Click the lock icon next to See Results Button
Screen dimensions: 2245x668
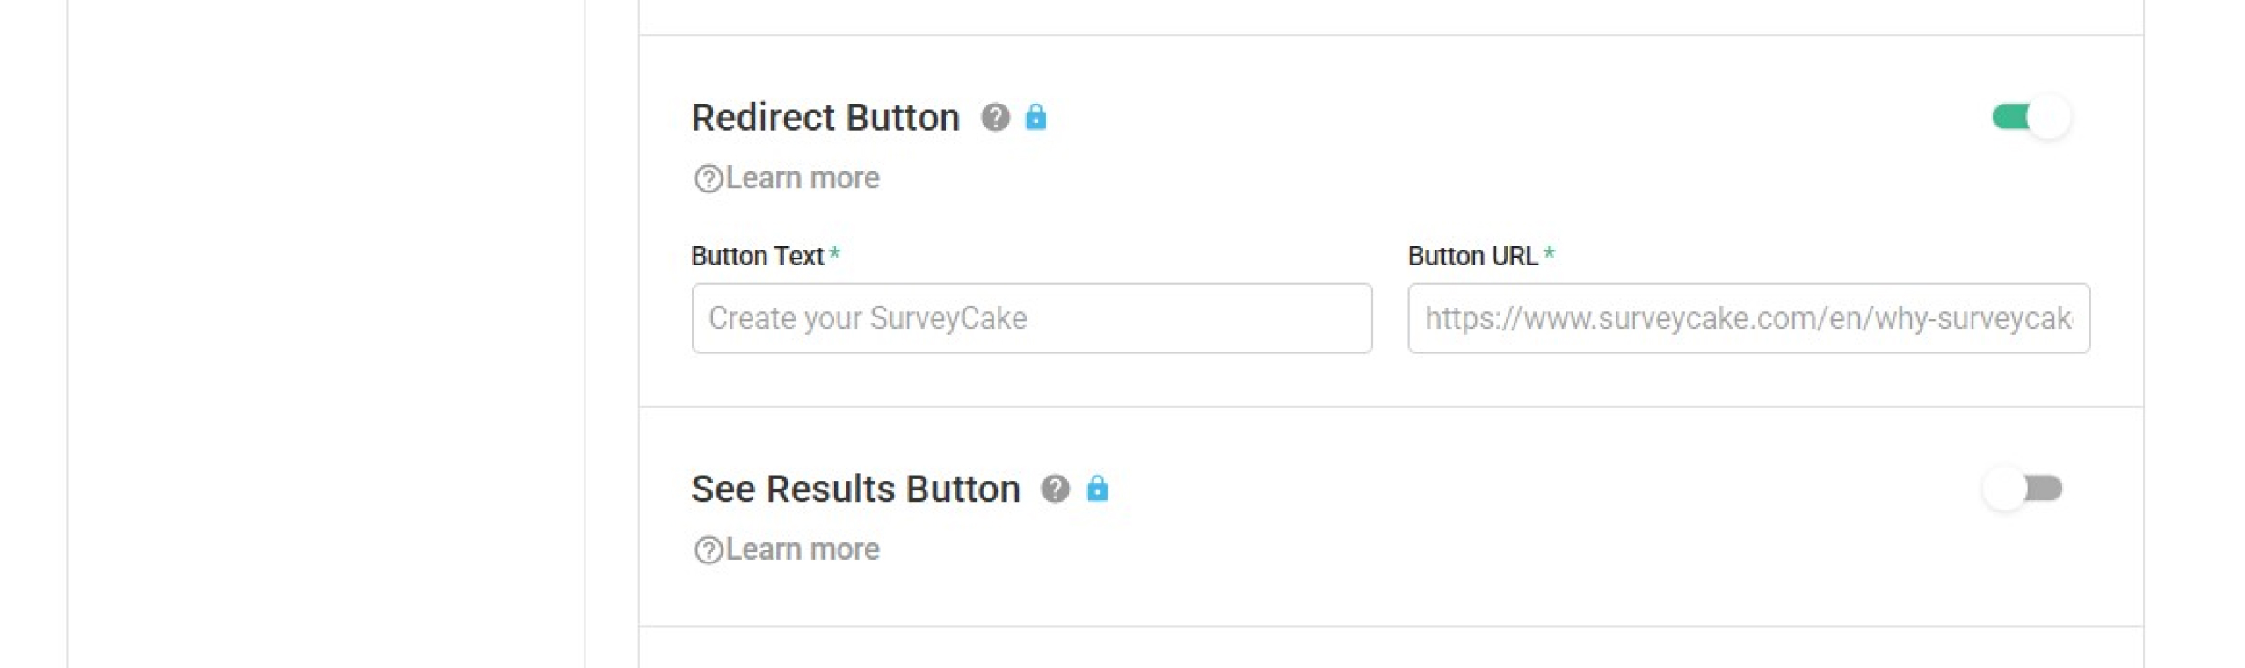tap(1096, 488)
